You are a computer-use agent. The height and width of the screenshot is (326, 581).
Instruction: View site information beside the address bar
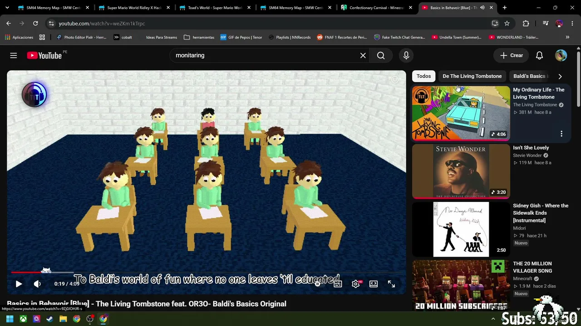(x=51, y=24)
